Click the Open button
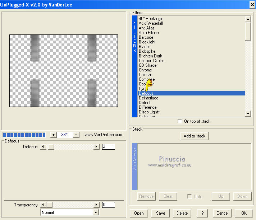 point(139,213)
